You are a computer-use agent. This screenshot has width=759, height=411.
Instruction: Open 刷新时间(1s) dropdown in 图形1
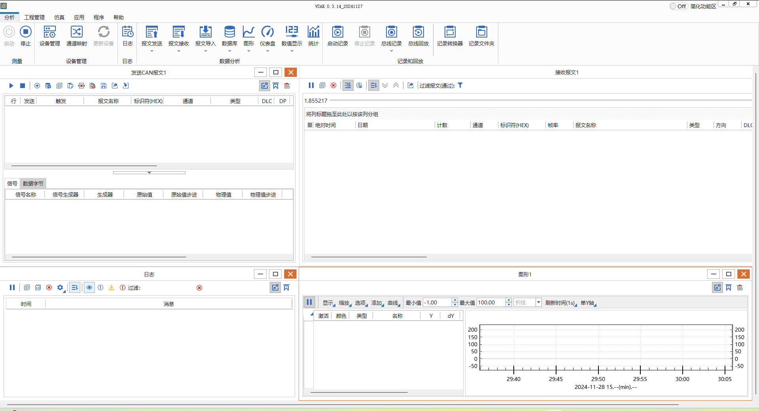(x=561, y=303)
